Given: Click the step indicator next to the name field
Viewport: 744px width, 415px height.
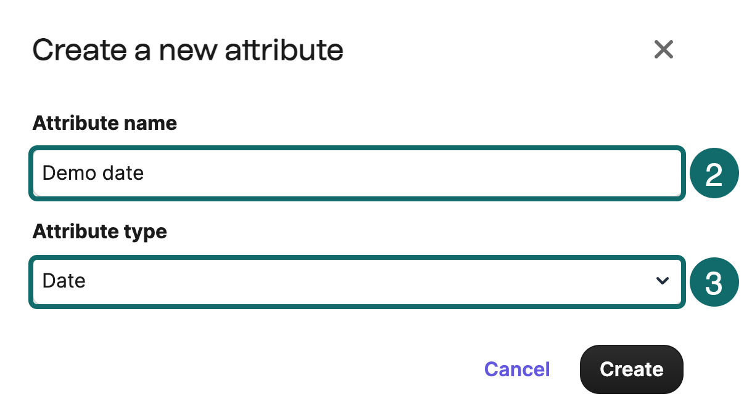Looking at the screenshot, I should [714, 173].
